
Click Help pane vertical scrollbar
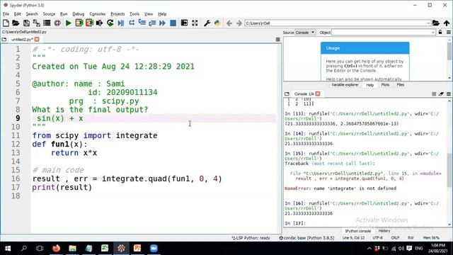(449, 59)
